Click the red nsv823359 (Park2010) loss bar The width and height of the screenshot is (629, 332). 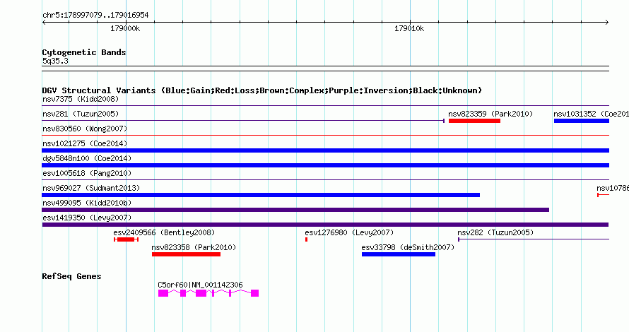coord(474,121)
